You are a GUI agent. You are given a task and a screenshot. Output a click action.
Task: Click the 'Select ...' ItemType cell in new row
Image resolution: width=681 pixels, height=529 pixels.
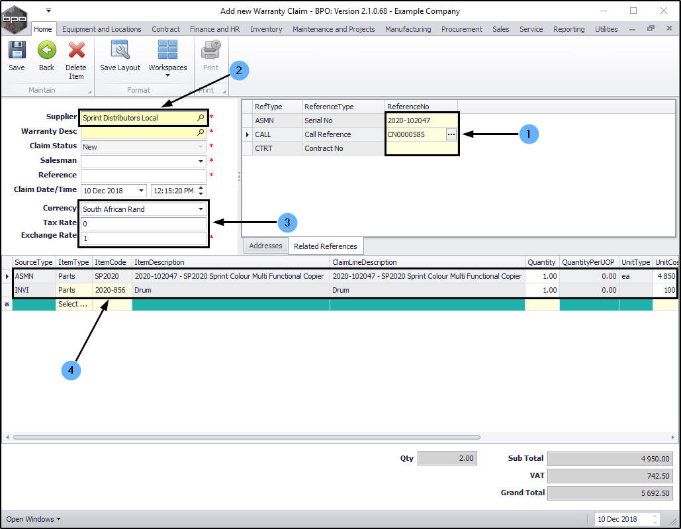point(73,304)
